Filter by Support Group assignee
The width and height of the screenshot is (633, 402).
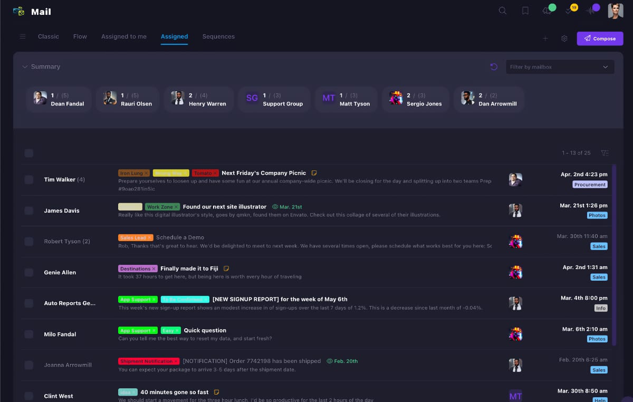274,99
